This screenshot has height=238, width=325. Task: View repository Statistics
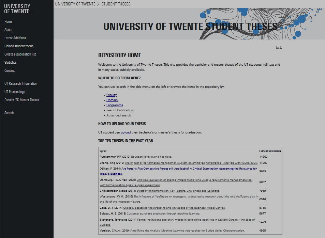tap(10, 62)
